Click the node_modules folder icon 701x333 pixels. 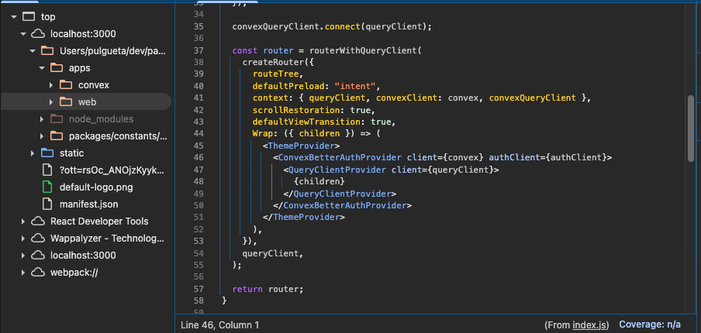tap(57, 118)
